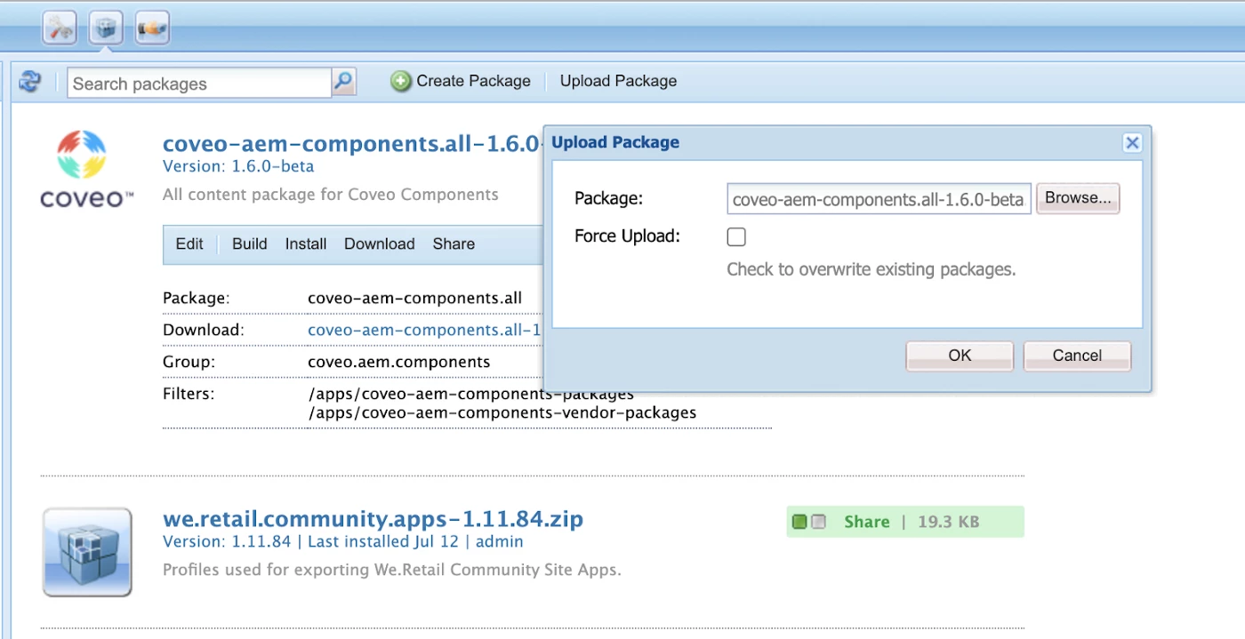Click the Package file path field
Viewport: 1245px width, 639px height.
pyautogui.click(x=879, y=199)
